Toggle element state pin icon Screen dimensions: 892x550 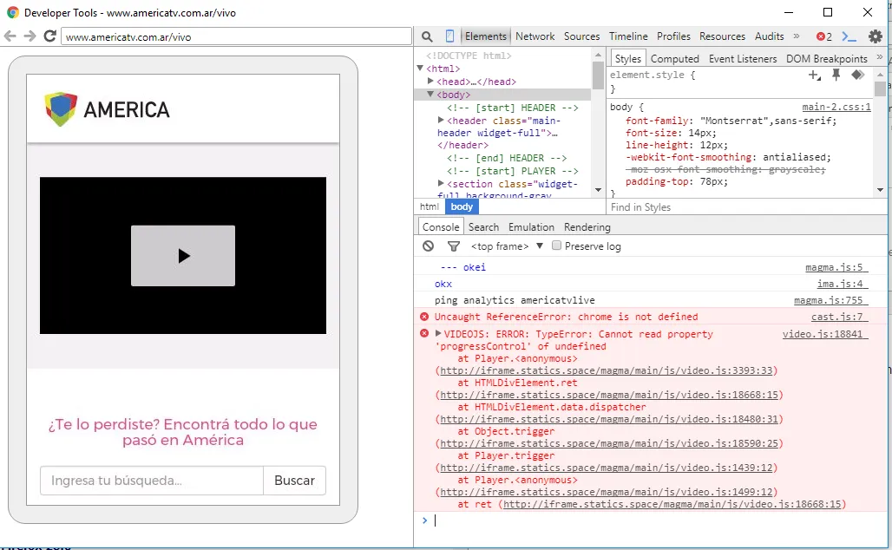836,75
